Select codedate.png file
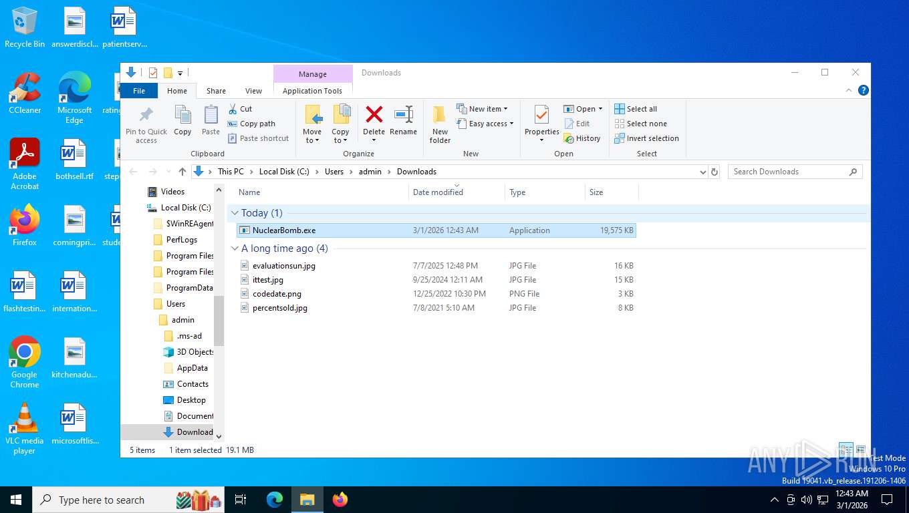 tap(436, 294)
